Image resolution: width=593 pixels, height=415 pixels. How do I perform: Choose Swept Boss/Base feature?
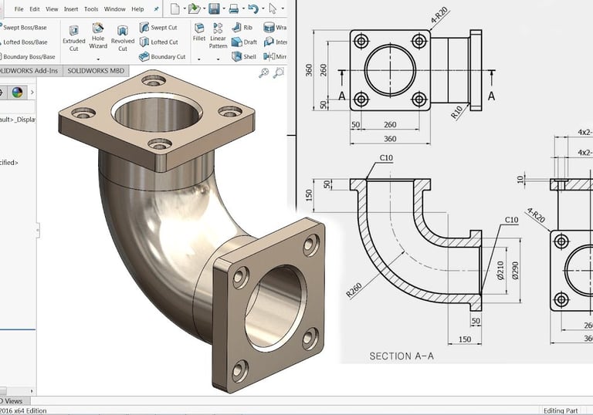click(x=23, y=27)
